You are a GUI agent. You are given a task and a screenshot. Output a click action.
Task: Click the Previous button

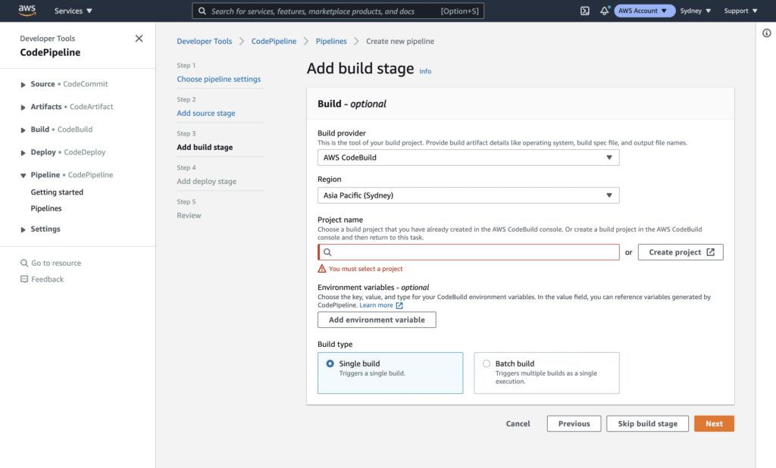[x=574, y=423]
